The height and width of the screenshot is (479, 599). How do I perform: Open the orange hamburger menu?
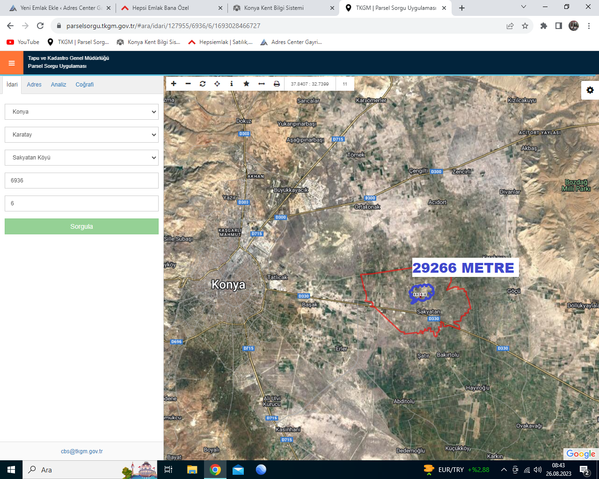coord(12,63)
